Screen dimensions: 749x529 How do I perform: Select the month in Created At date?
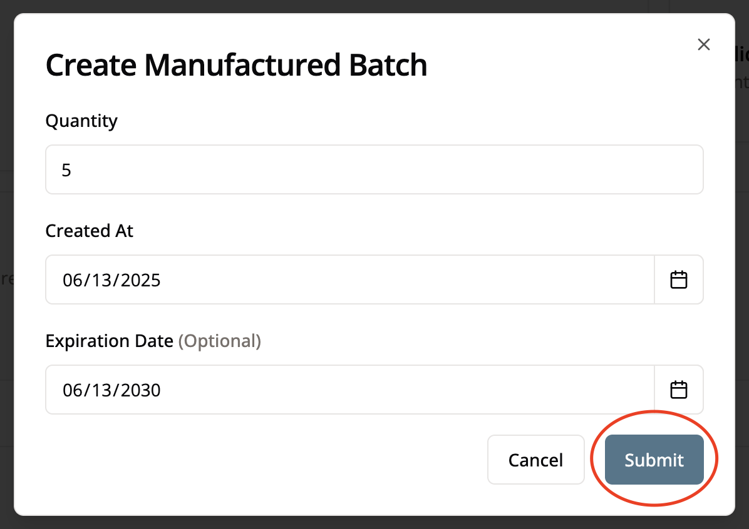(x=72, y=280)
